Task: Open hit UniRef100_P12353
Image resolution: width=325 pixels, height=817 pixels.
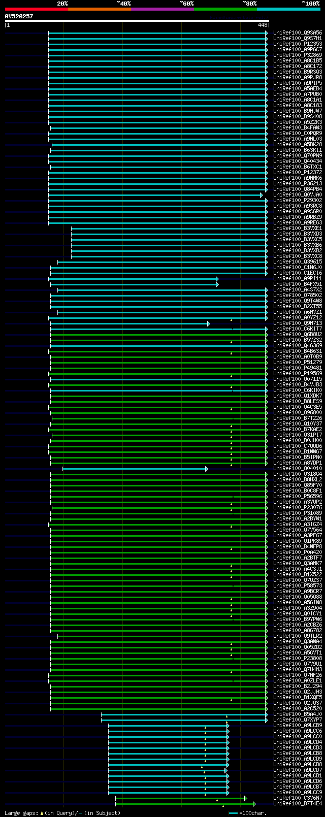Action: click(298, 44)
